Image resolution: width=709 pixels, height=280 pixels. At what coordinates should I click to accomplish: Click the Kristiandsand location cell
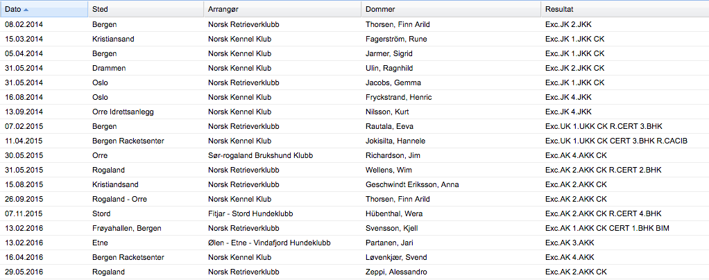(x=115, y=185)
